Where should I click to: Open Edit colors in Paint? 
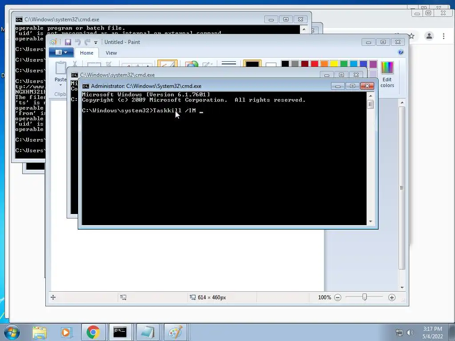coord(387,74)
